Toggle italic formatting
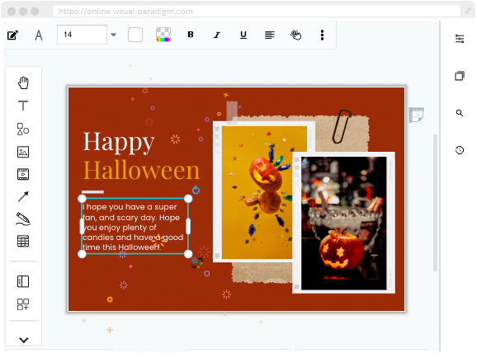 [217, 35]
